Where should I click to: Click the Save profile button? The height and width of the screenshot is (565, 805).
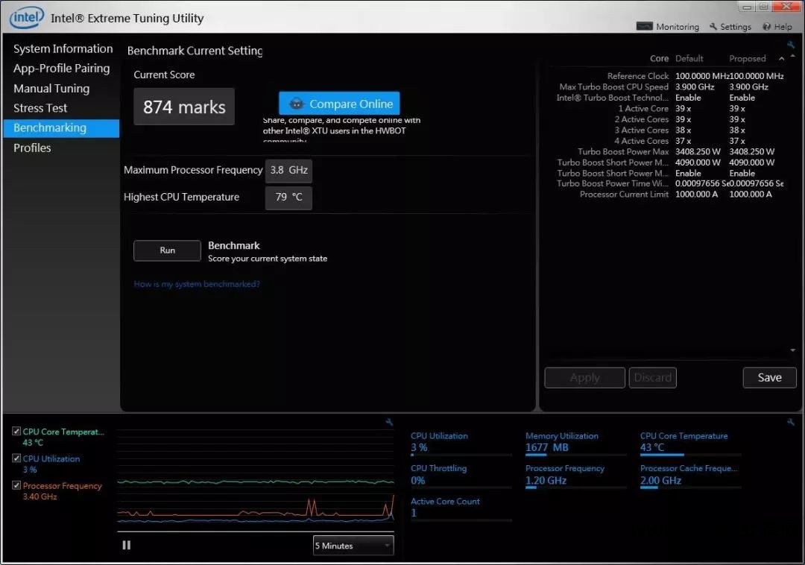pyautogui.click(x=769, y=377)
